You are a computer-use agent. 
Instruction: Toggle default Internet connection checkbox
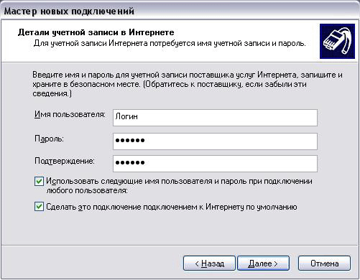tap(39, 207)
